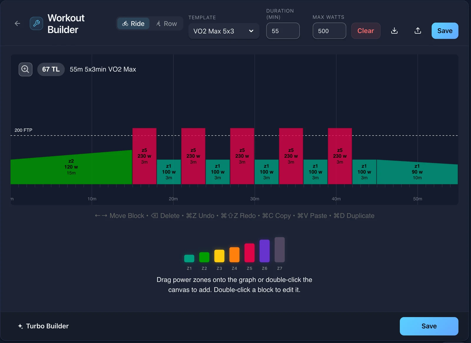Click the upload/share workout icon
471x343 pixels.
[x=418, y=31]
